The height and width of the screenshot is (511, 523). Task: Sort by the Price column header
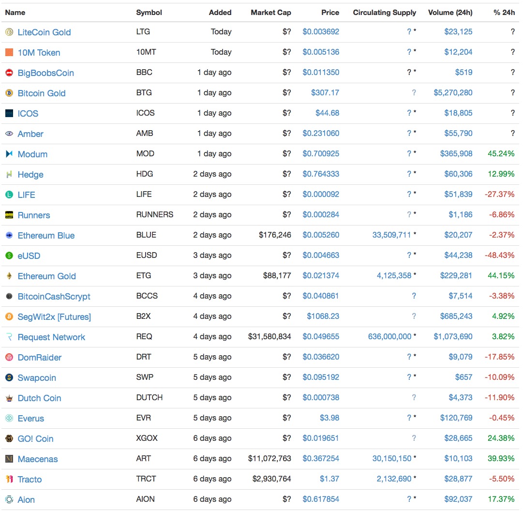(330, 13)
